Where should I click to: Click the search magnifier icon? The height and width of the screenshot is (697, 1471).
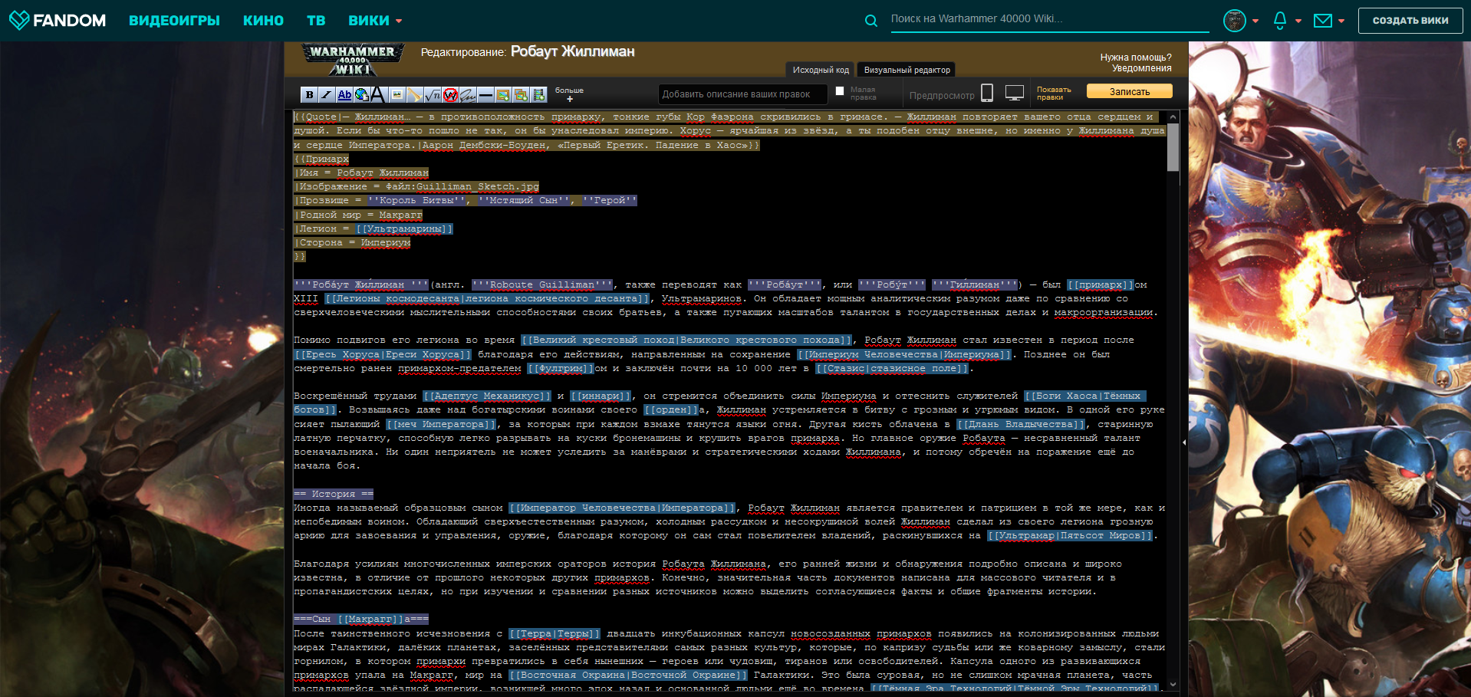pos(870,21)
